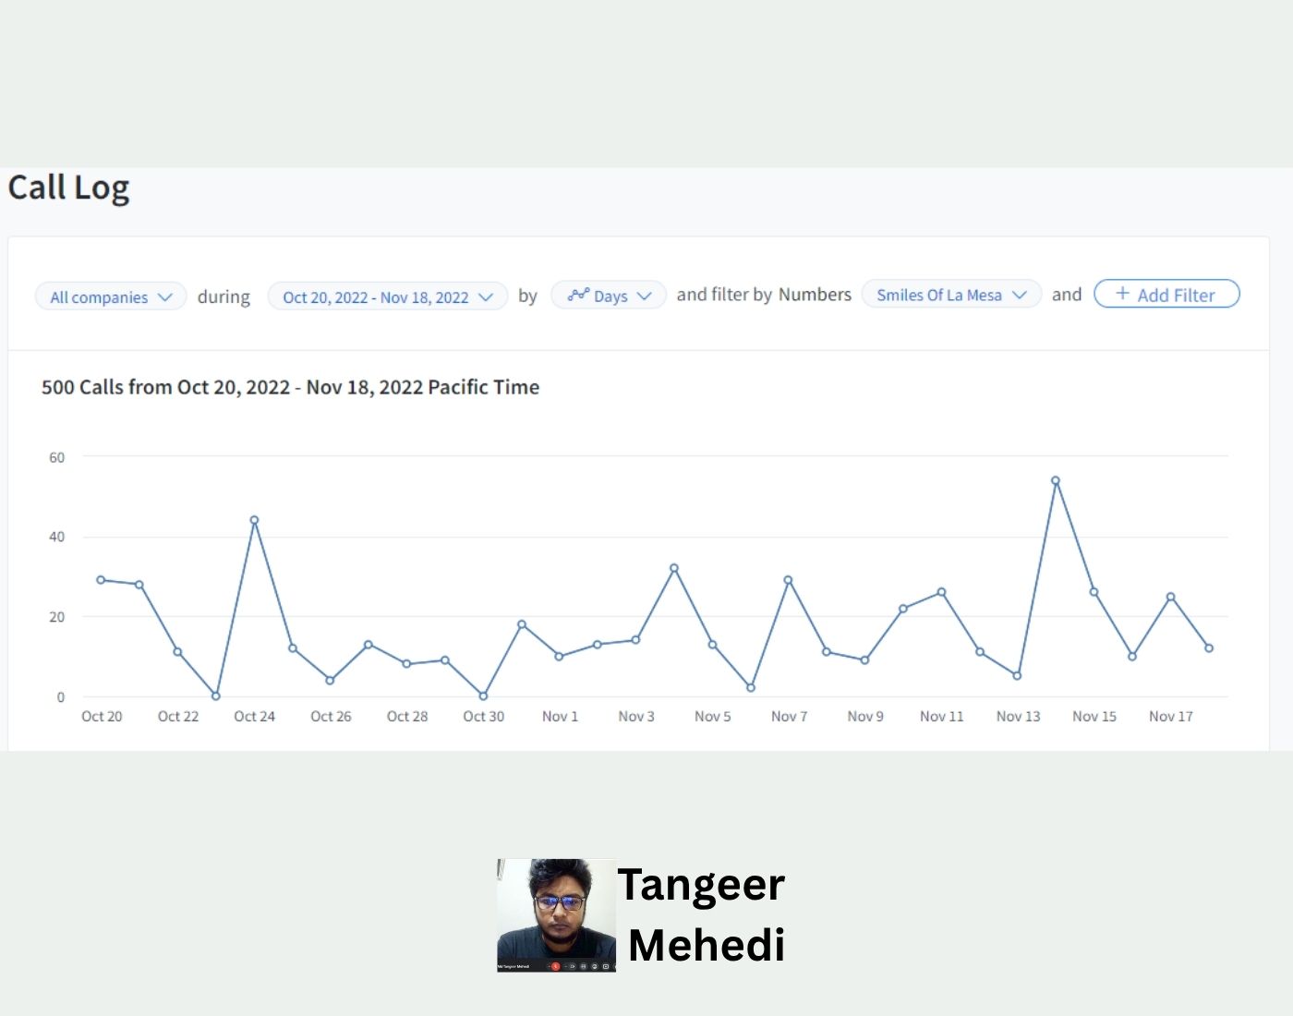Screen dimensions: 1293x1016
Task: Select the Oct 24 peak data point
Action: coord(254,520)
